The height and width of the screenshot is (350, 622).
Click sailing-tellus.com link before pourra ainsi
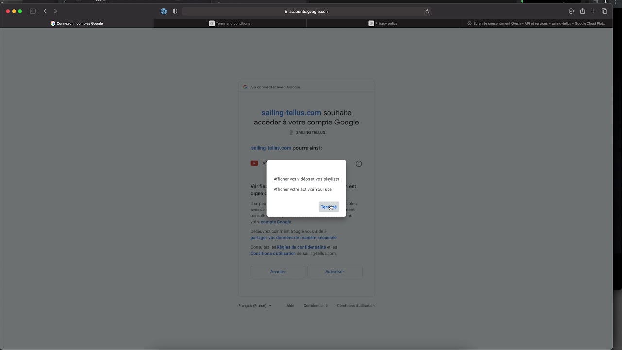271,148
